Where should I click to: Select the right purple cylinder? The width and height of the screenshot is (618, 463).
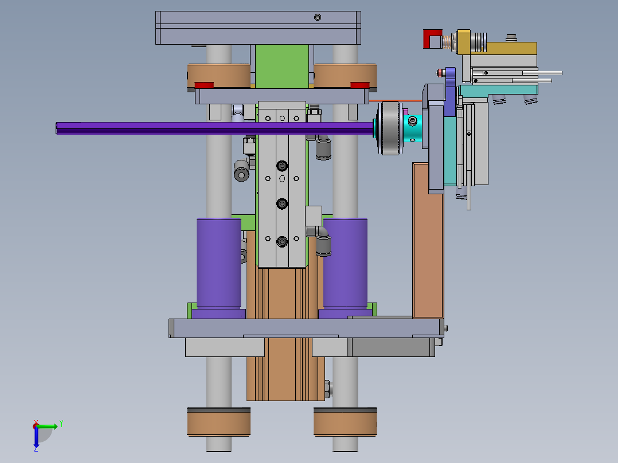click(345, 263)
